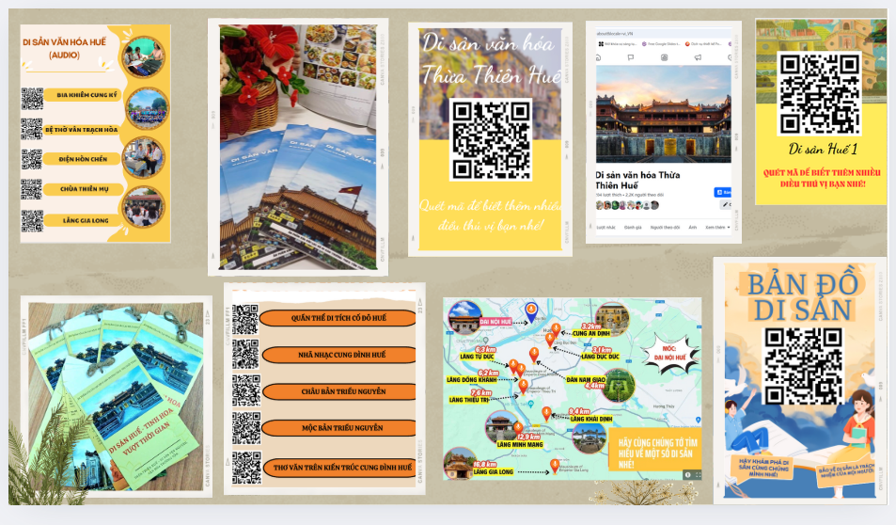Click the QR code beside Nhã Nhạc Cung Đình Huế
The image size is (896, 525).
(x=245, y=355)
